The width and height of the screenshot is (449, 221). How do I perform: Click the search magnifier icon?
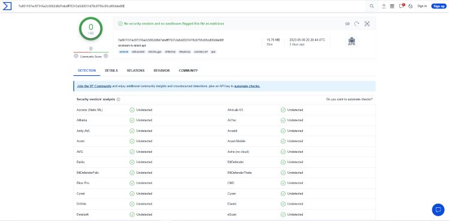click(372, 7)
